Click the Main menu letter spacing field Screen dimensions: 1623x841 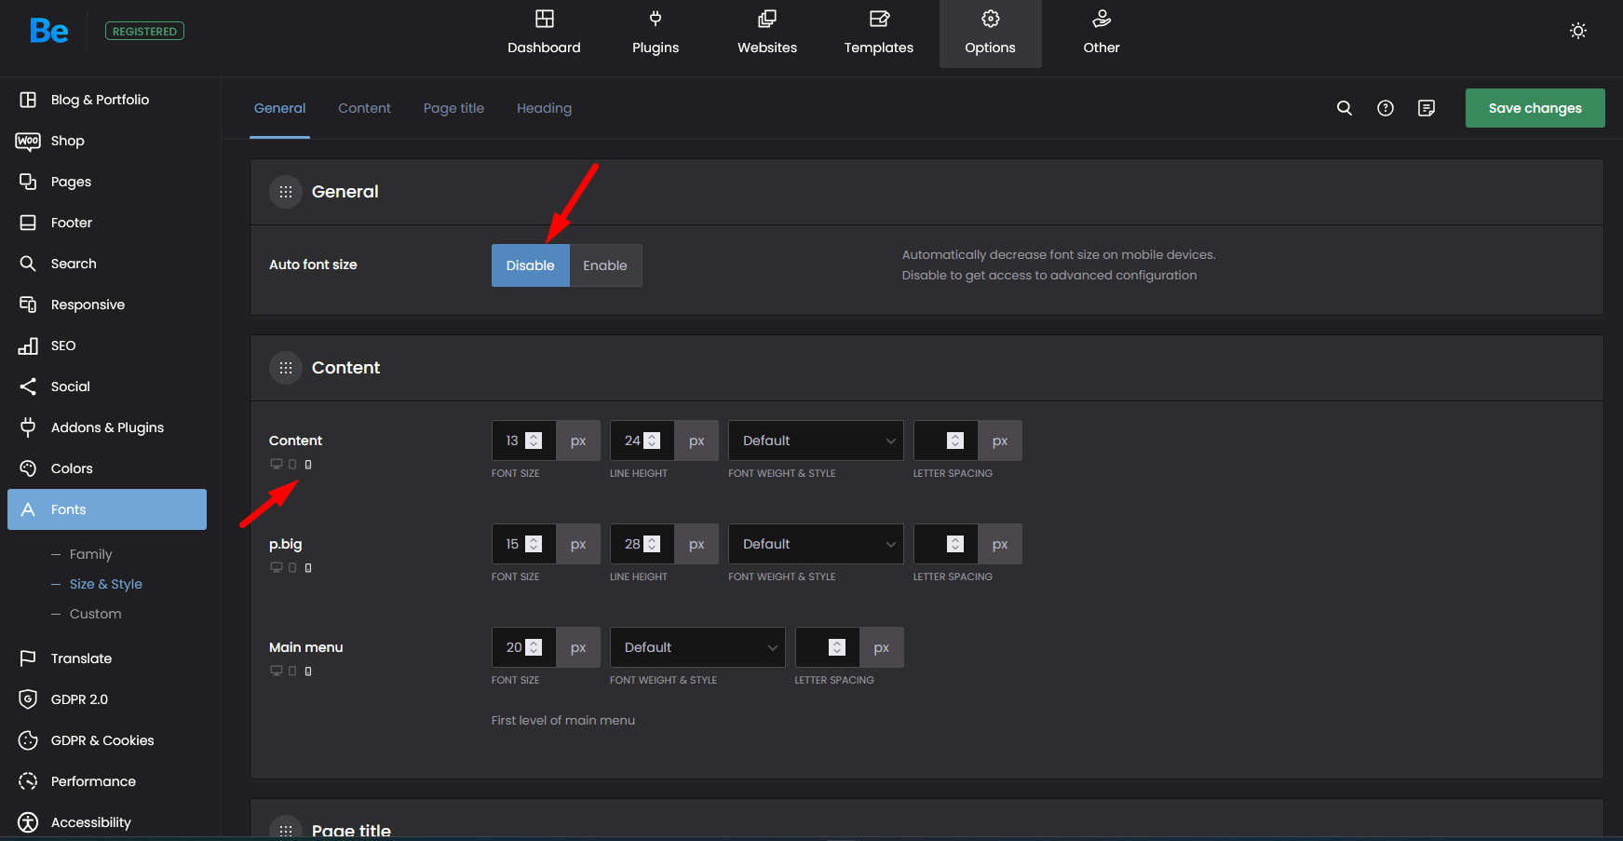tap(827, 647)
